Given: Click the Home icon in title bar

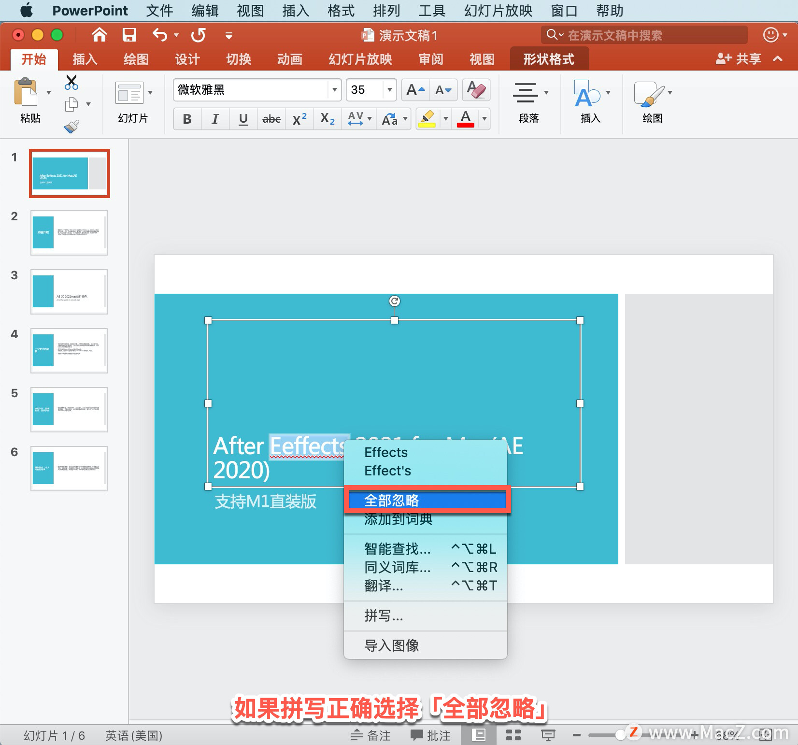Looking at the screenshot, I should 100,35.
